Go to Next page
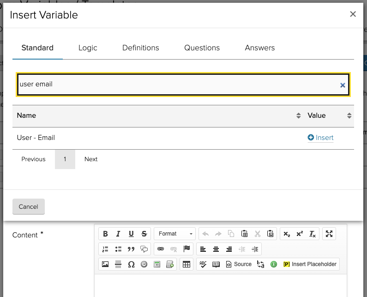 pyautogui.click(x=91, y=159)
